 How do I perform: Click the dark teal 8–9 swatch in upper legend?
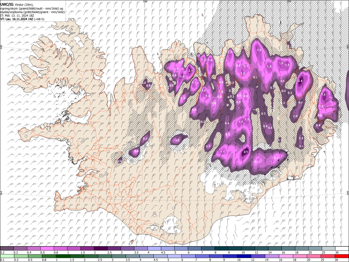(221, 248)
